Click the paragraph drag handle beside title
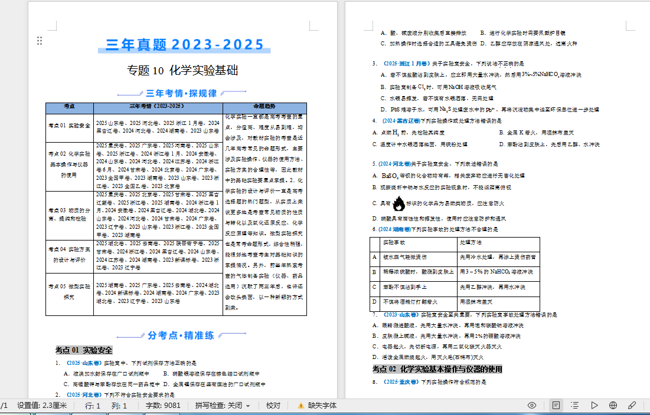 (x=40, y=41)
